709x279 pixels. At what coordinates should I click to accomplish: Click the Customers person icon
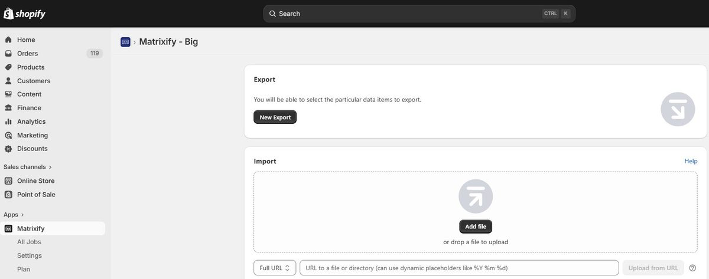coord(8,81)
